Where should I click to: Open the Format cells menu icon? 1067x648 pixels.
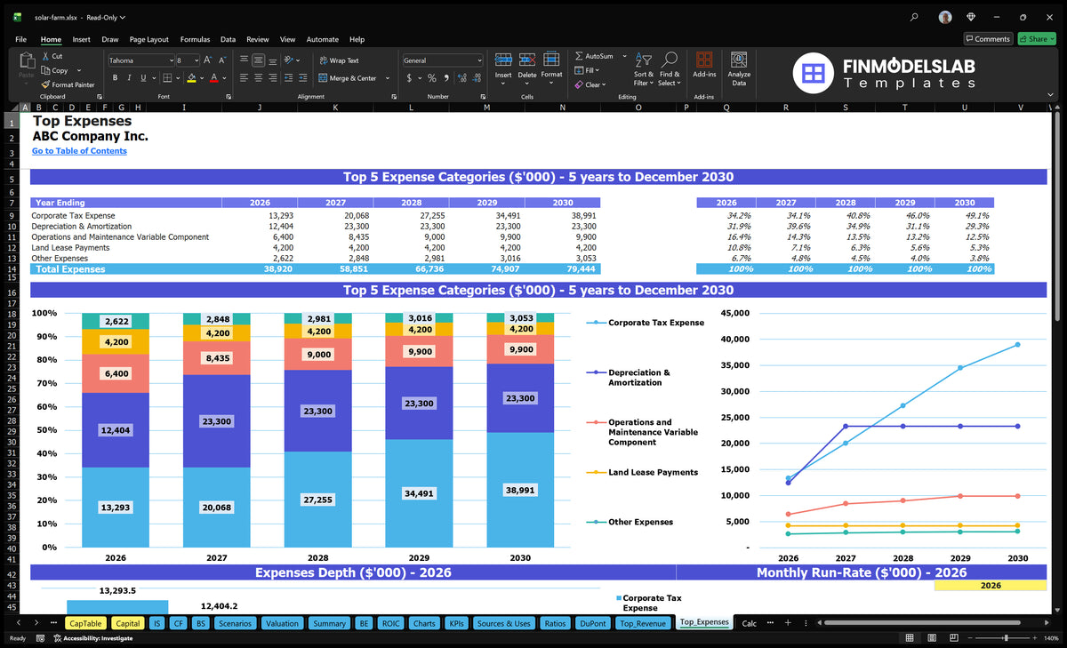click(x=551, y=60)
